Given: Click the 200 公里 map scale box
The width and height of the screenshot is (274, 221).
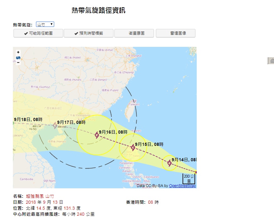Looking at the screenshot, I should pos(189,179).
